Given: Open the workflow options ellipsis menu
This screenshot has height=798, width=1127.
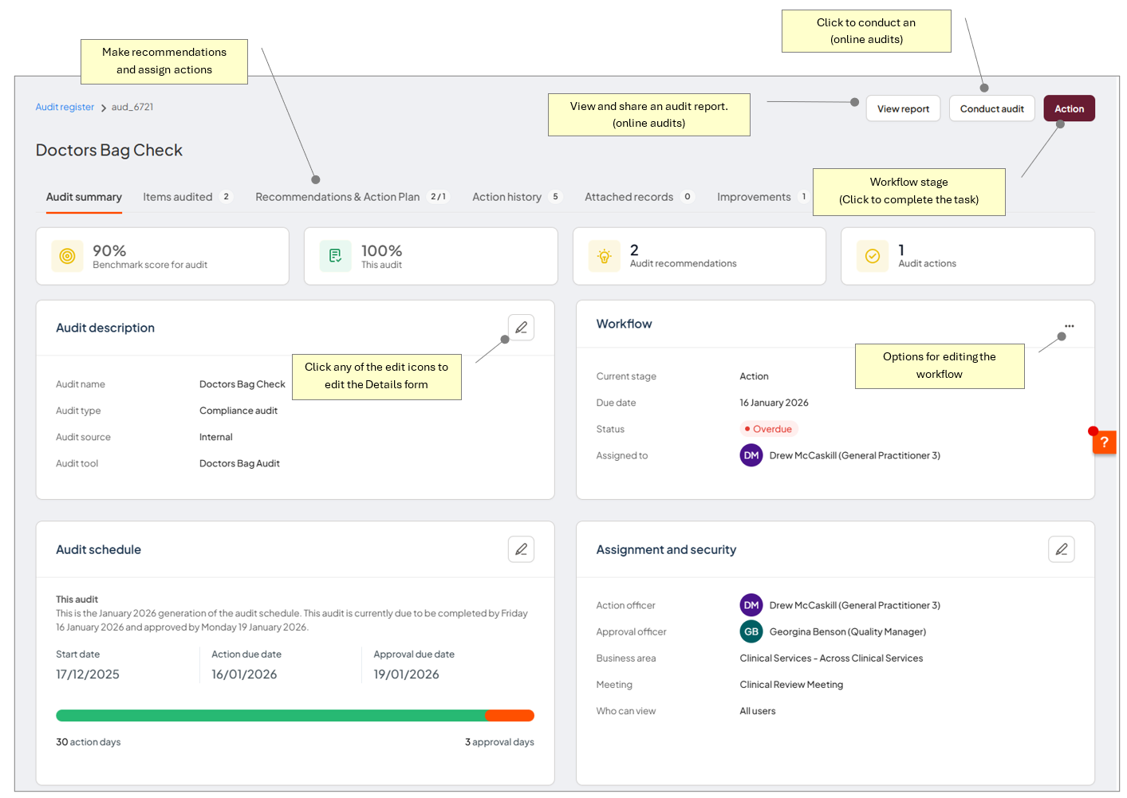Looking at the screenshot, I should (1069, 325).
